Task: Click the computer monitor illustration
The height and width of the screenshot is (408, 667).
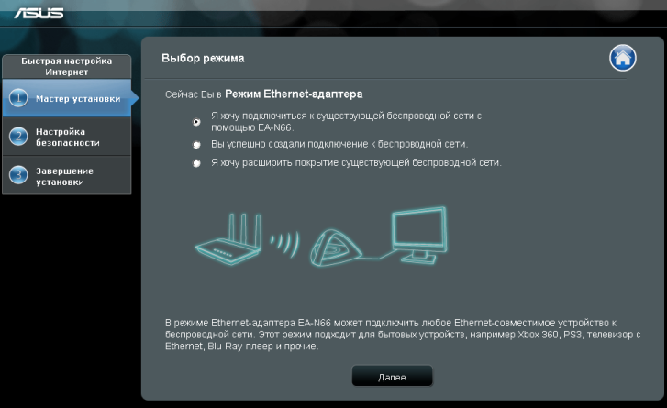Action: coord(419,235)
